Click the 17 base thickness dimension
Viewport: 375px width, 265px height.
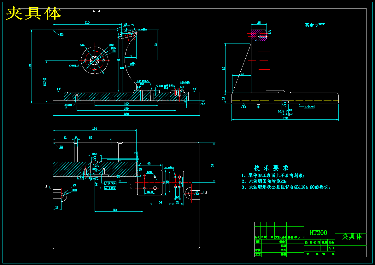tap(224, 98)
